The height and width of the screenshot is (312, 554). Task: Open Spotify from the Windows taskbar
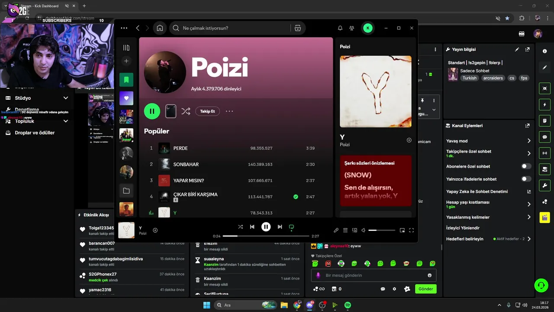point(348,305)
